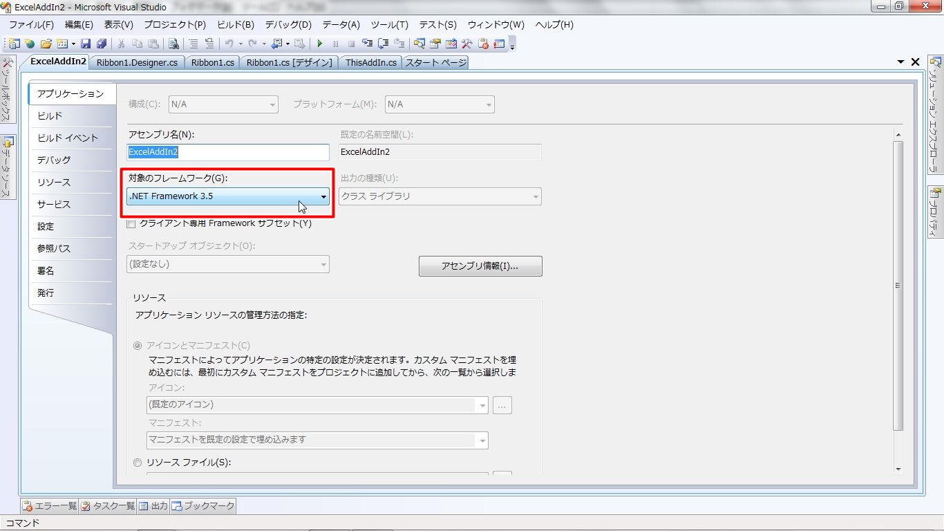Open the 出力の種類 クラス ライブラリ dropdown
944x531 pixels.
pyautogui.click(x=440, y=196)
